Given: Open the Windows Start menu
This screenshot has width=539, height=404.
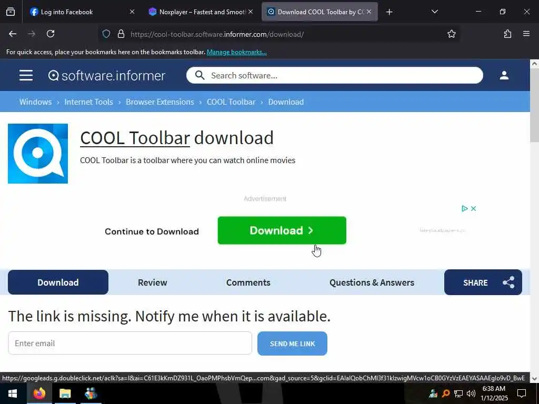Looking at the screenshot, I should coord(13,393).
